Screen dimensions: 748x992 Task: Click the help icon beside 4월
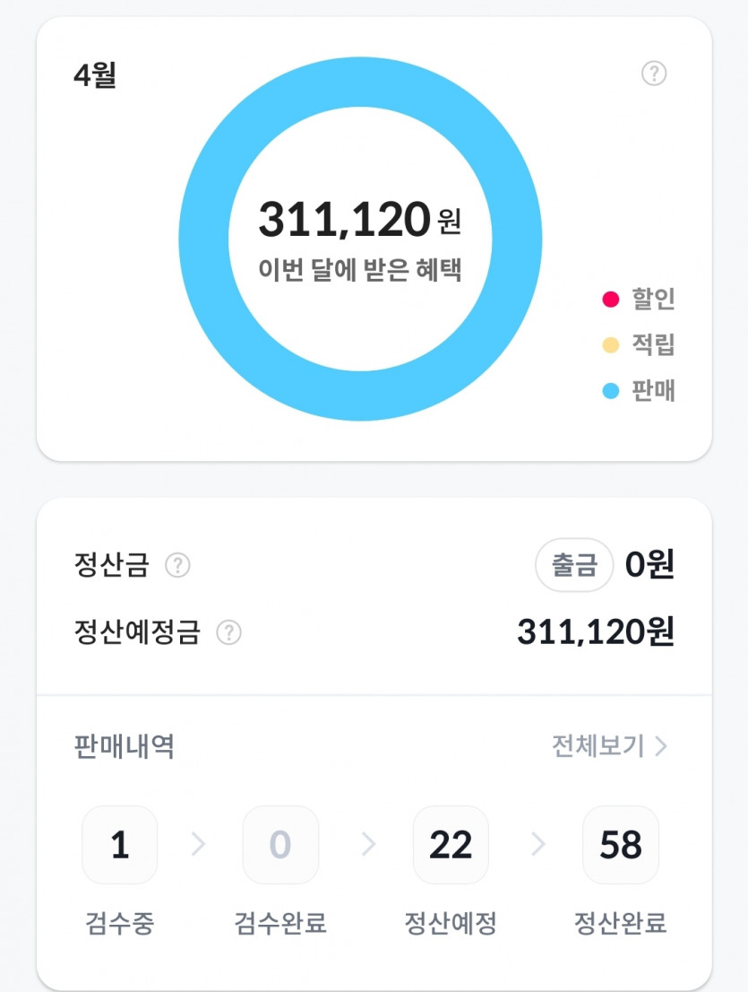pos(654,74)
